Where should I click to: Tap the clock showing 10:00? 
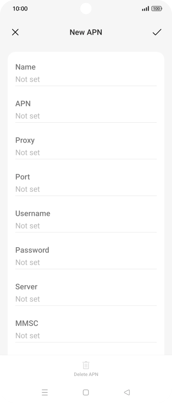pos(20,8)
